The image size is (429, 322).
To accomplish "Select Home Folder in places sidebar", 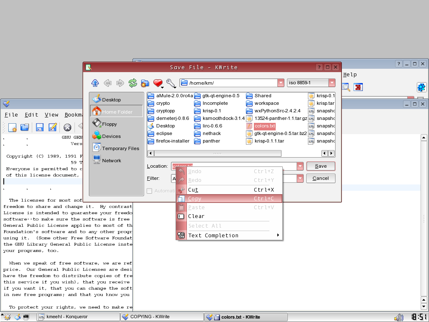I will (116, 112).
